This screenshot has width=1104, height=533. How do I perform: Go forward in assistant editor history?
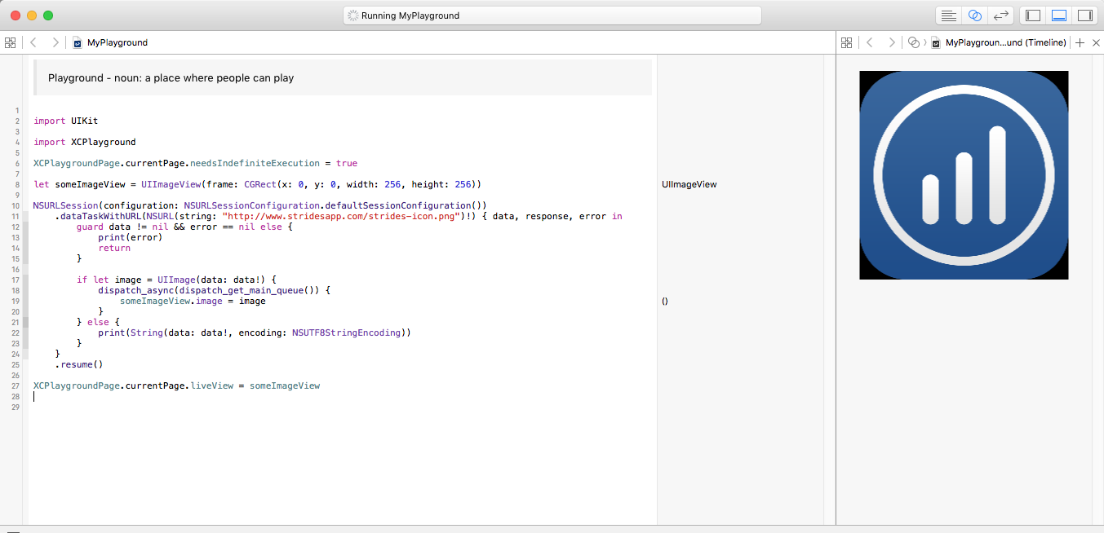891,42
